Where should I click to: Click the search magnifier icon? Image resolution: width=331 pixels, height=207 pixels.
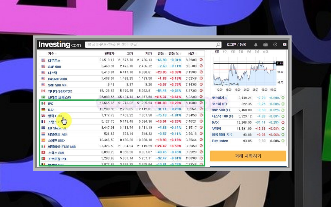pos(218,45)
